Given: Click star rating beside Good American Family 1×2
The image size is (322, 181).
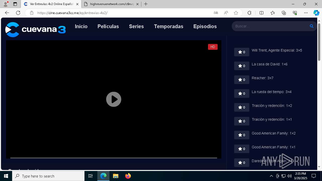Looking at the screenshot, I should click(x=242, y=135).
